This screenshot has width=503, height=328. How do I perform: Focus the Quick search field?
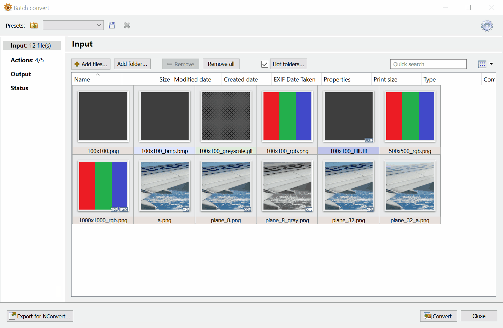click(428, 64)
